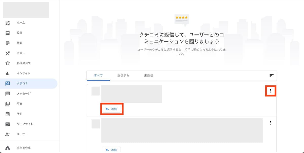Click the Food ordering (料理の注文) icon
The image size is (304, 153).
8,63
